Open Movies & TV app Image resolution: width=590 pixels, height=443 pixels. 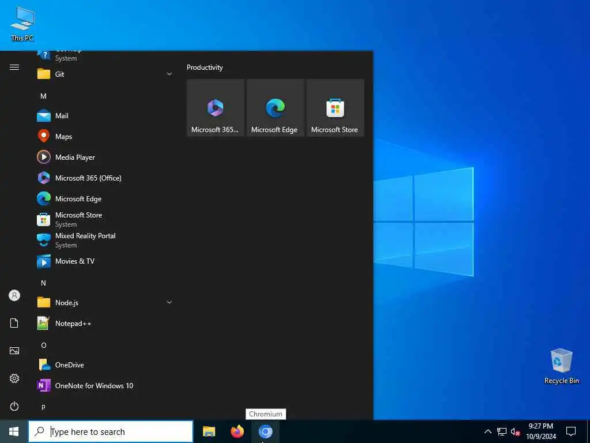point(105,261)
